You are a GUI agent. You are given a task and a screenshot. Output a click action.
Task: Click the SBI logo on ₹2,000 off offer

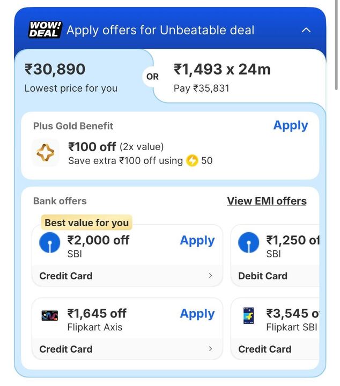point(50,242)
